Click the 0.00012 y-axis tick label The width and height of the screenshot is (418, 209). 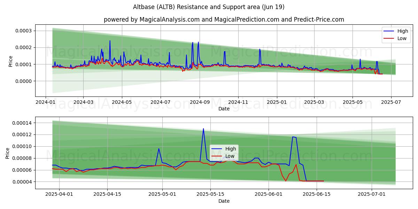click(22, 134)
